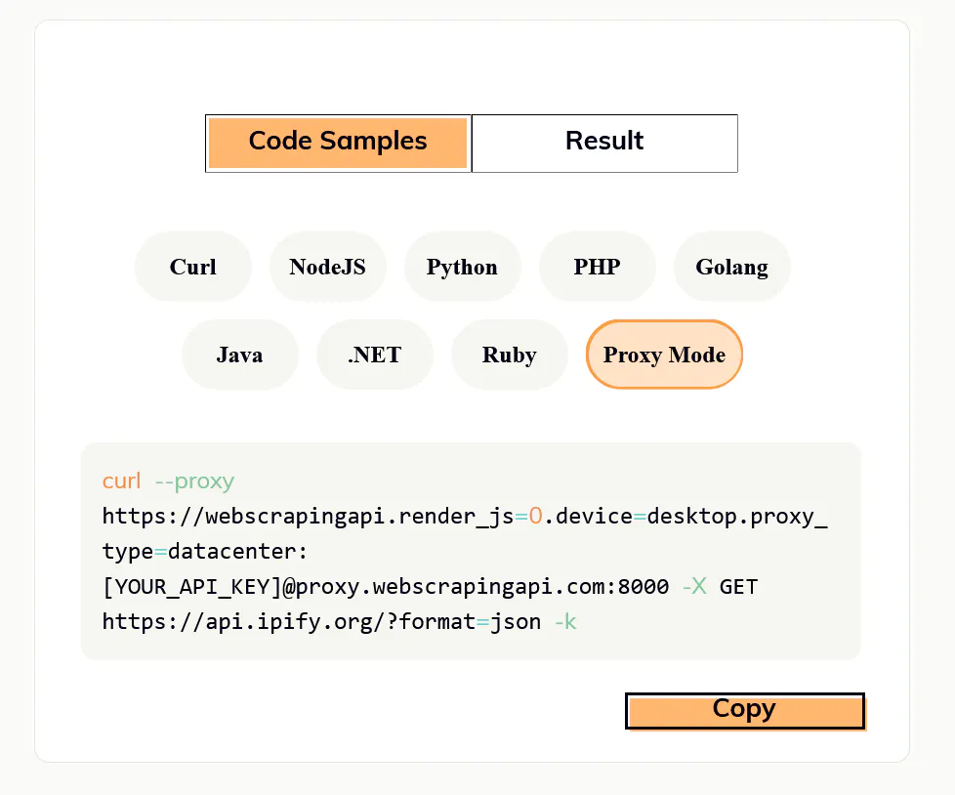
Task: Switch to the Result tab
Action: click(603, 143)
